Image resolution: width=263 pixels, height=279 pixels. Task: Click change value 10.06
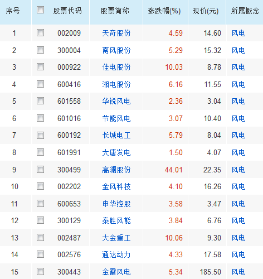pyautogui.click(x=174, y=238)
